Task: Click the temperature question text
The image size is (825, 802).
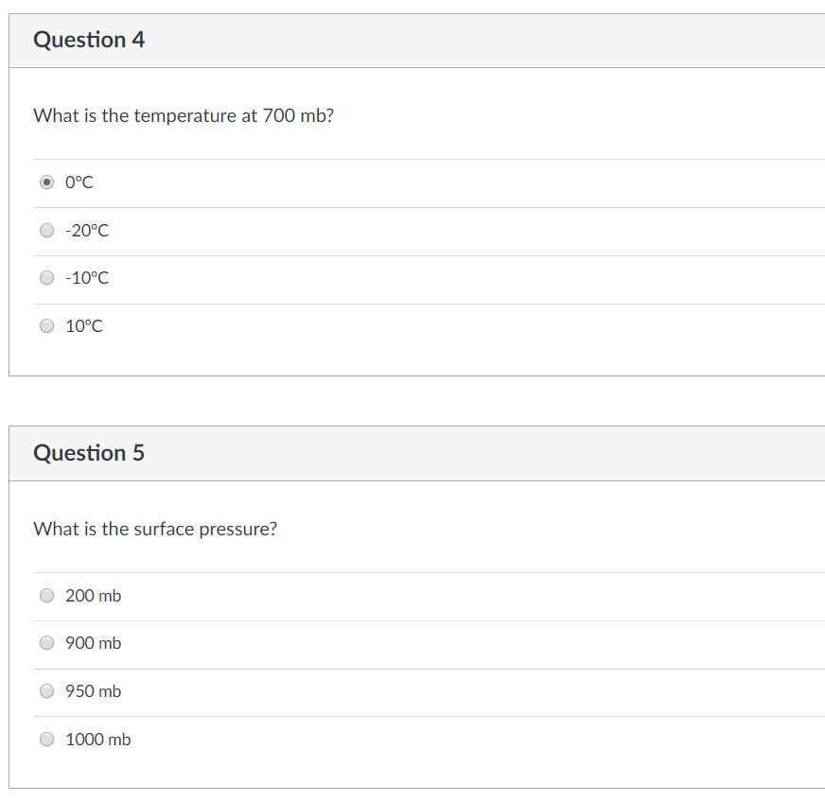Action: click(184, 115)
